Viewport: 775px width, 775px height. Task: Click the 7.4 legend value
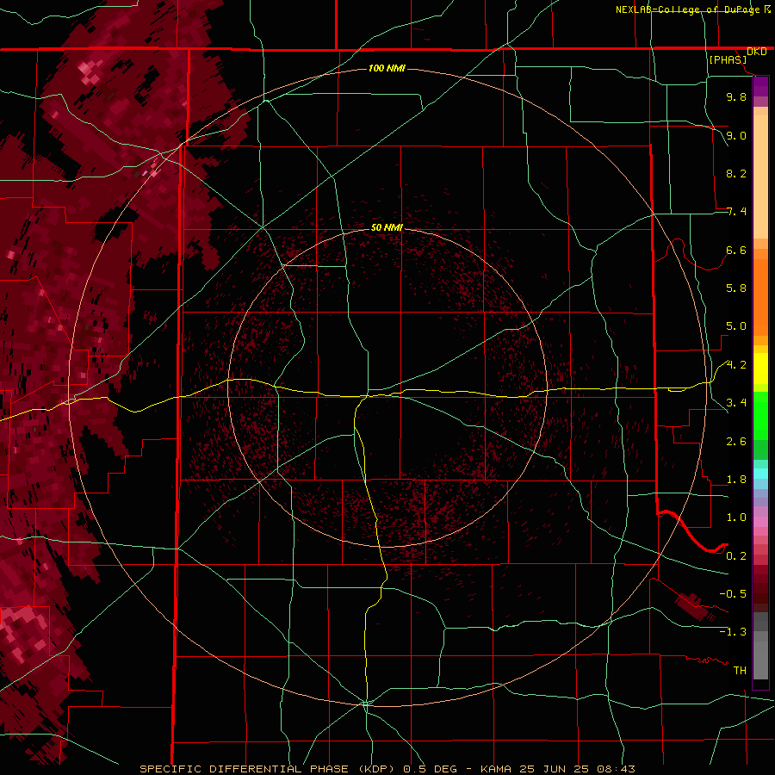coord(736,212)
